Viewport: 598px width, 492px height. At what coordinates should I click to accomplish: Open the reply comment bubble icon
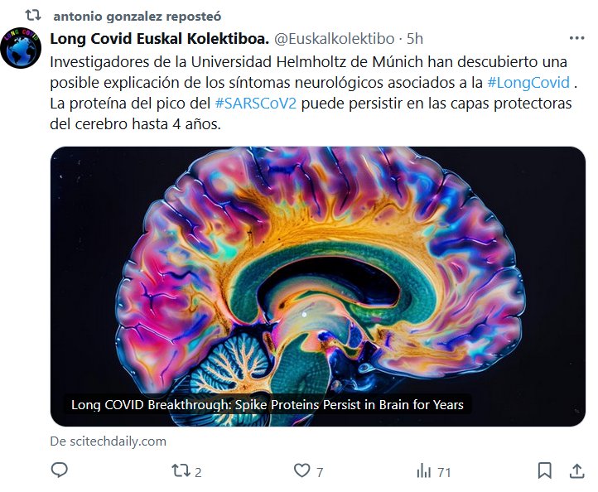59,470
